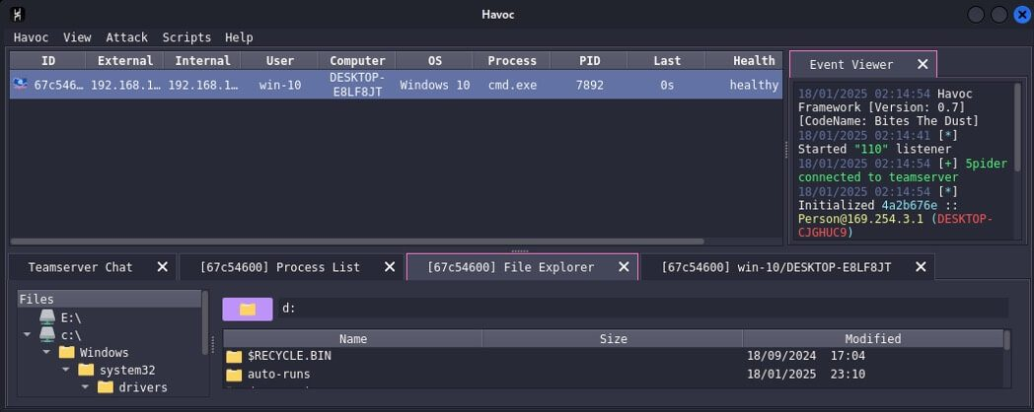Sort files by Name column header

pyautogui.click(x=353, y=339)
